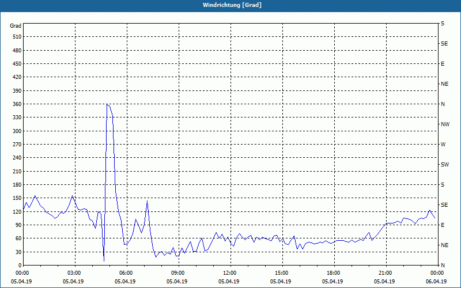The image size is (461, 288).
Task: Click the 420 y-axis value
Action: tap(17, 77)
